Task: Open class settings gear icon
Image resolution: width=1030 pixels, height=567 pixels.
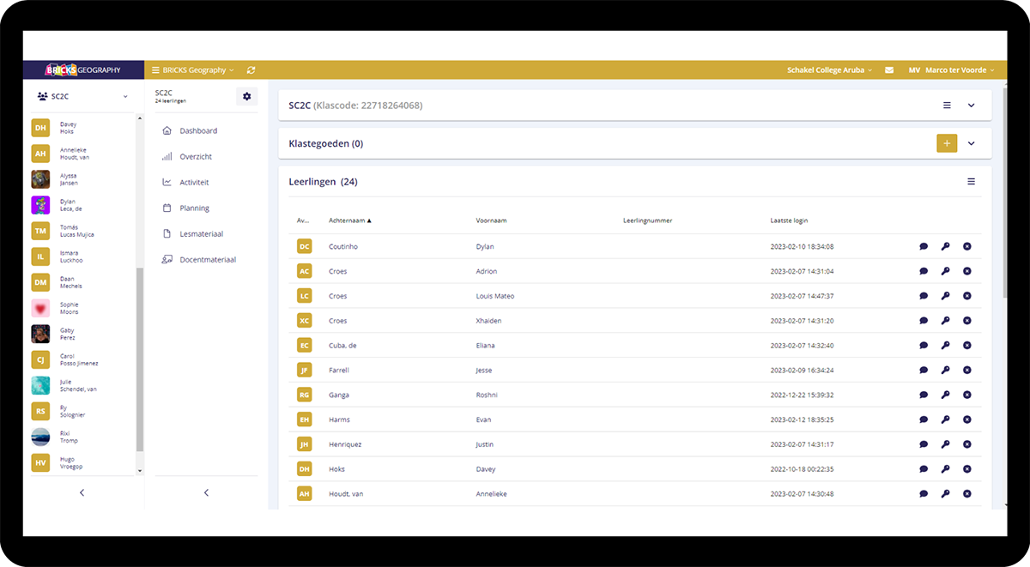Action: click(x=246, y=96)
